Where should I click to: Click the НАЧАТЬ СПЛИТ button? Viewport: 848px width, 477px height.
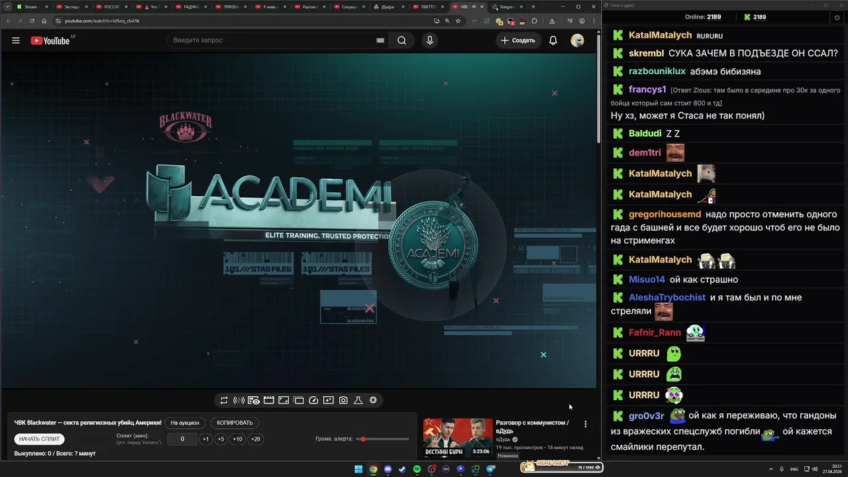pyautogui.click(x=39, y=439)
